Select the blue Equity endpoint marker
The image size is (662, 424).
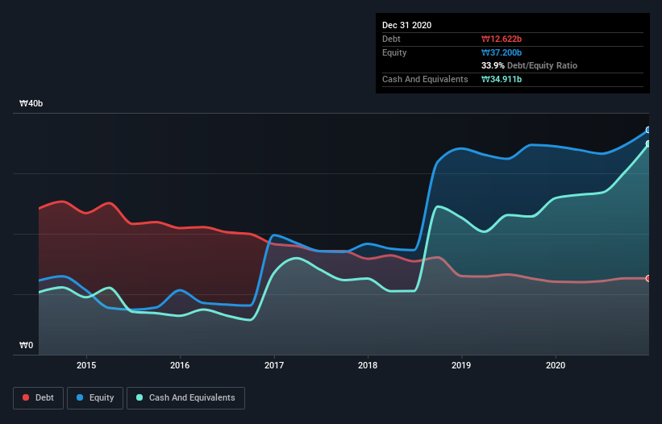(648, 130)
